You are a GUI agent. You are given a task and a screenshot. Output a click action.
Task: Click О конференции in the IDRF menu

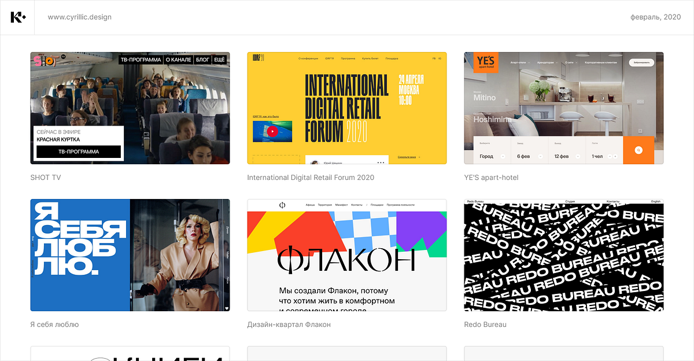[x=308, y=58]
